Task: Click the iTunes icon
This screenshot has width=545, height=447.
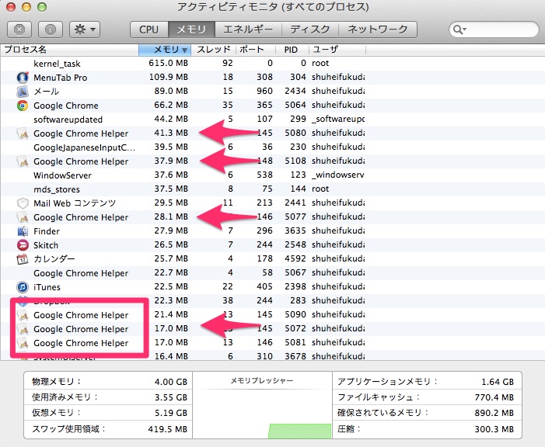Action: pos(23,287)
